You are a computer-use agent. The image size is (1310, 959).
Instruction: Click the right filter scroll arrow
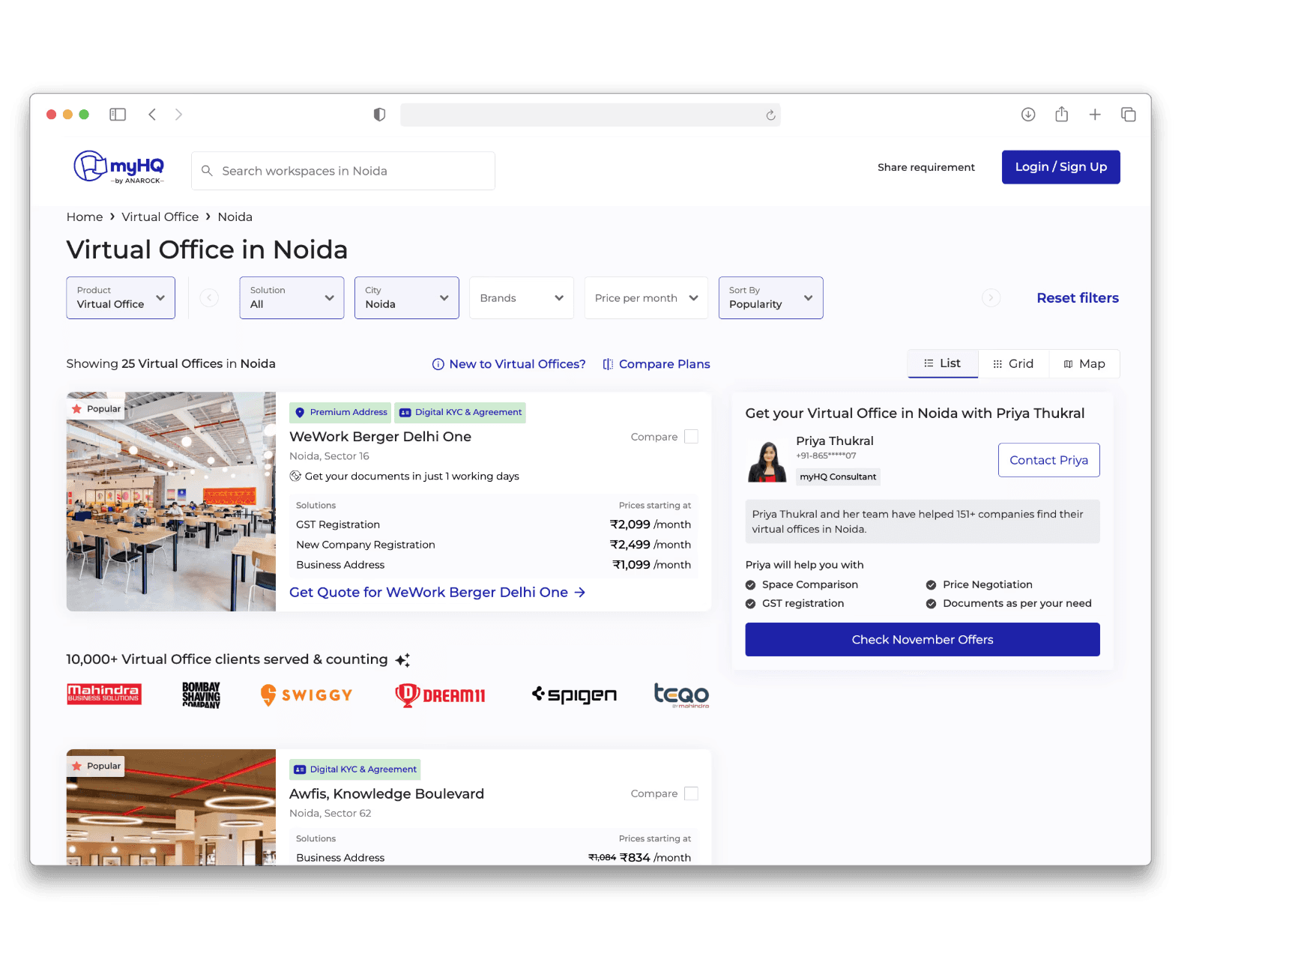991,298
